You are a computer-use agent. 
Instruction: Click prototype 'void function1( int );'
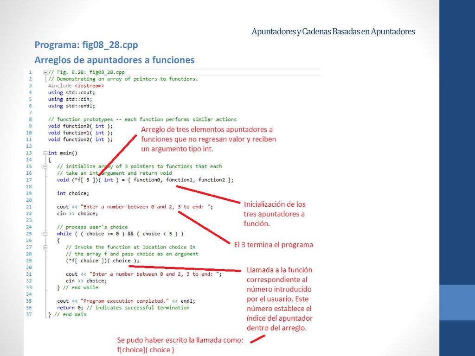80,133
